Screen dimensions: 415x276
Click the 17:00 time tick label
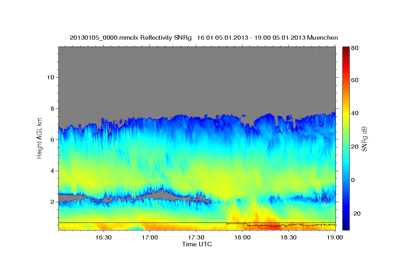click(x=150, y=237)
